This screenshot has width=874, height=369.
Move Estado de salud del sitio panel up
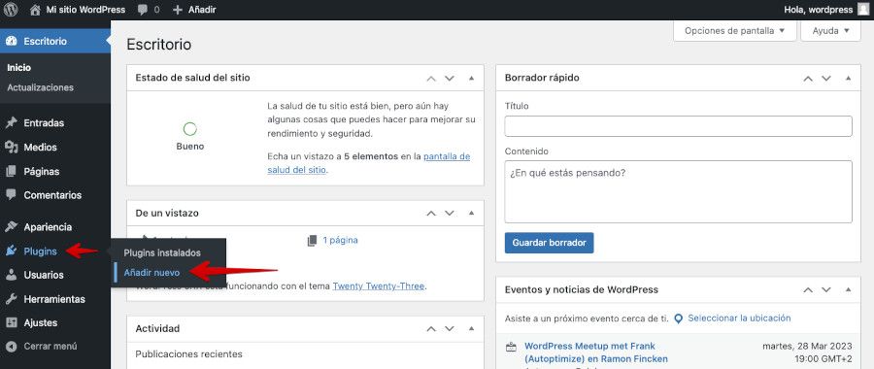pos(431,78)
